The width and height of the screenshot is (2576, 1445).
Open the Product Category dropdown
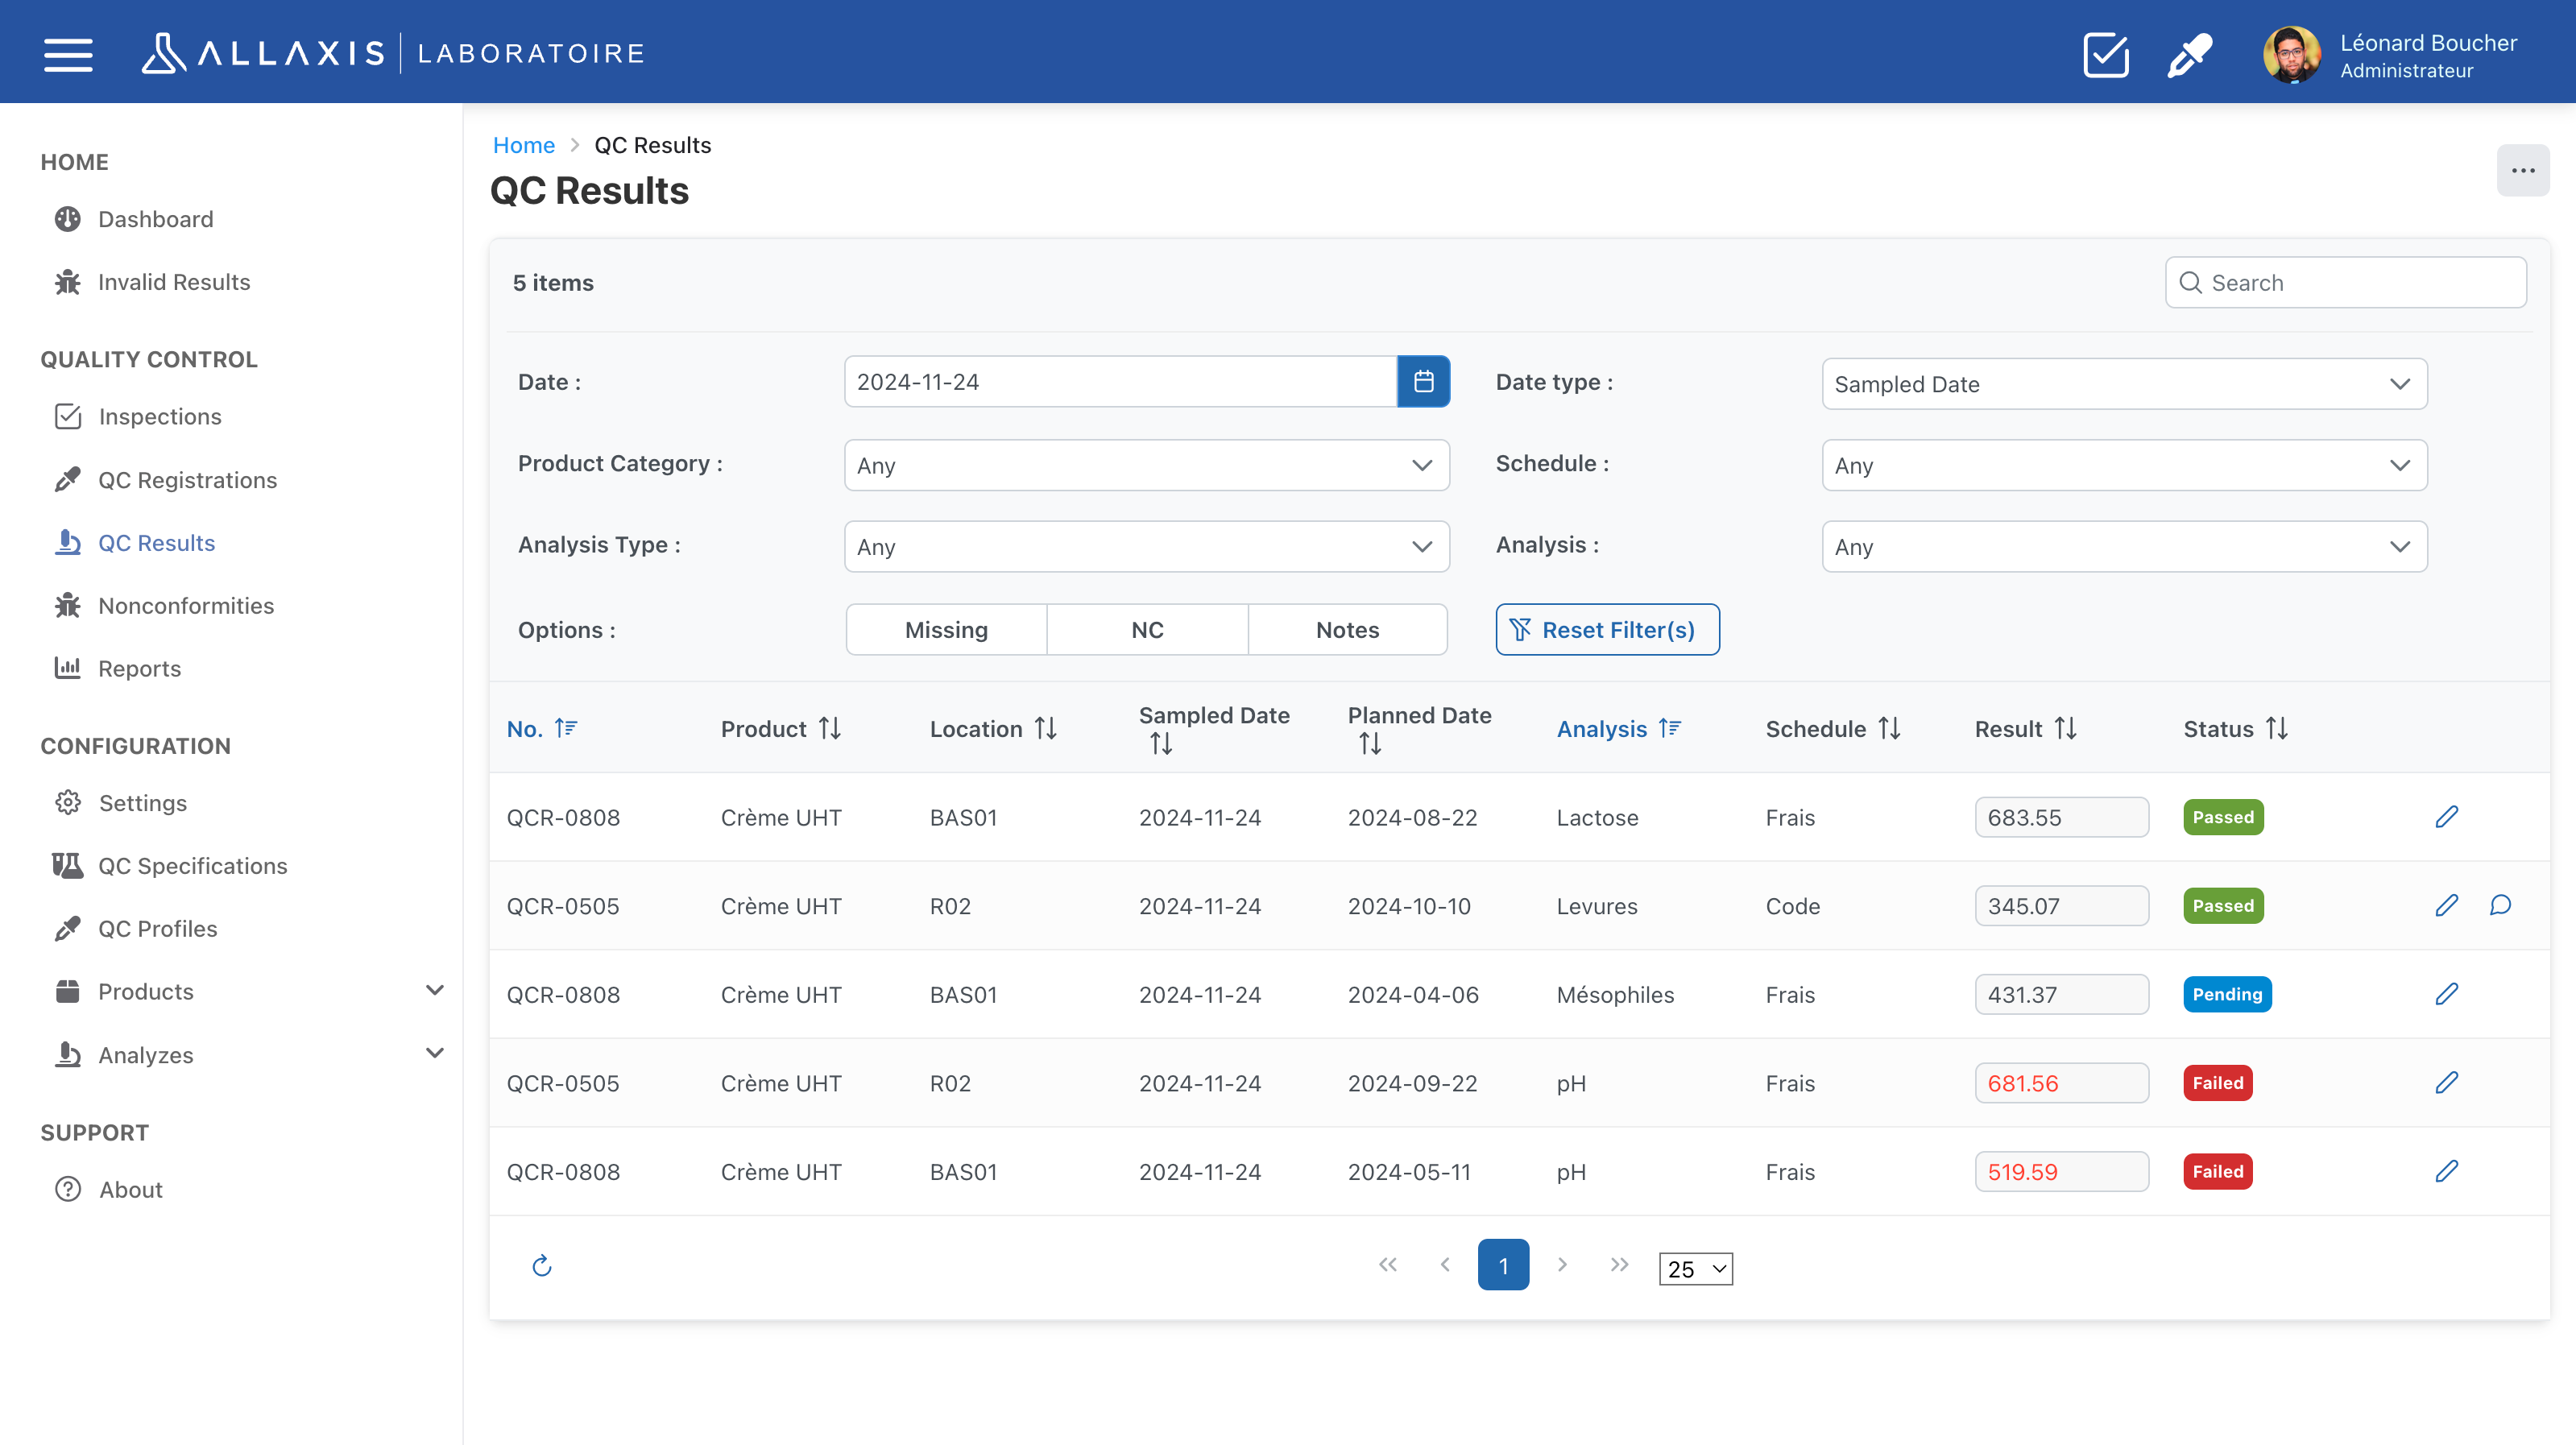[1146, 466]
